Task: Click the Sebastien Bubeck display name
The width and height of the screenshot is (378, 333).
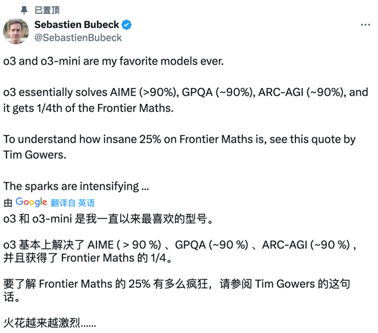Action: (77, 25)
